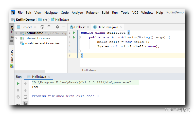The width and height of the screenshot is (194, 114).
Task: Click down the stack trace arrow
Action: [25, 90]
